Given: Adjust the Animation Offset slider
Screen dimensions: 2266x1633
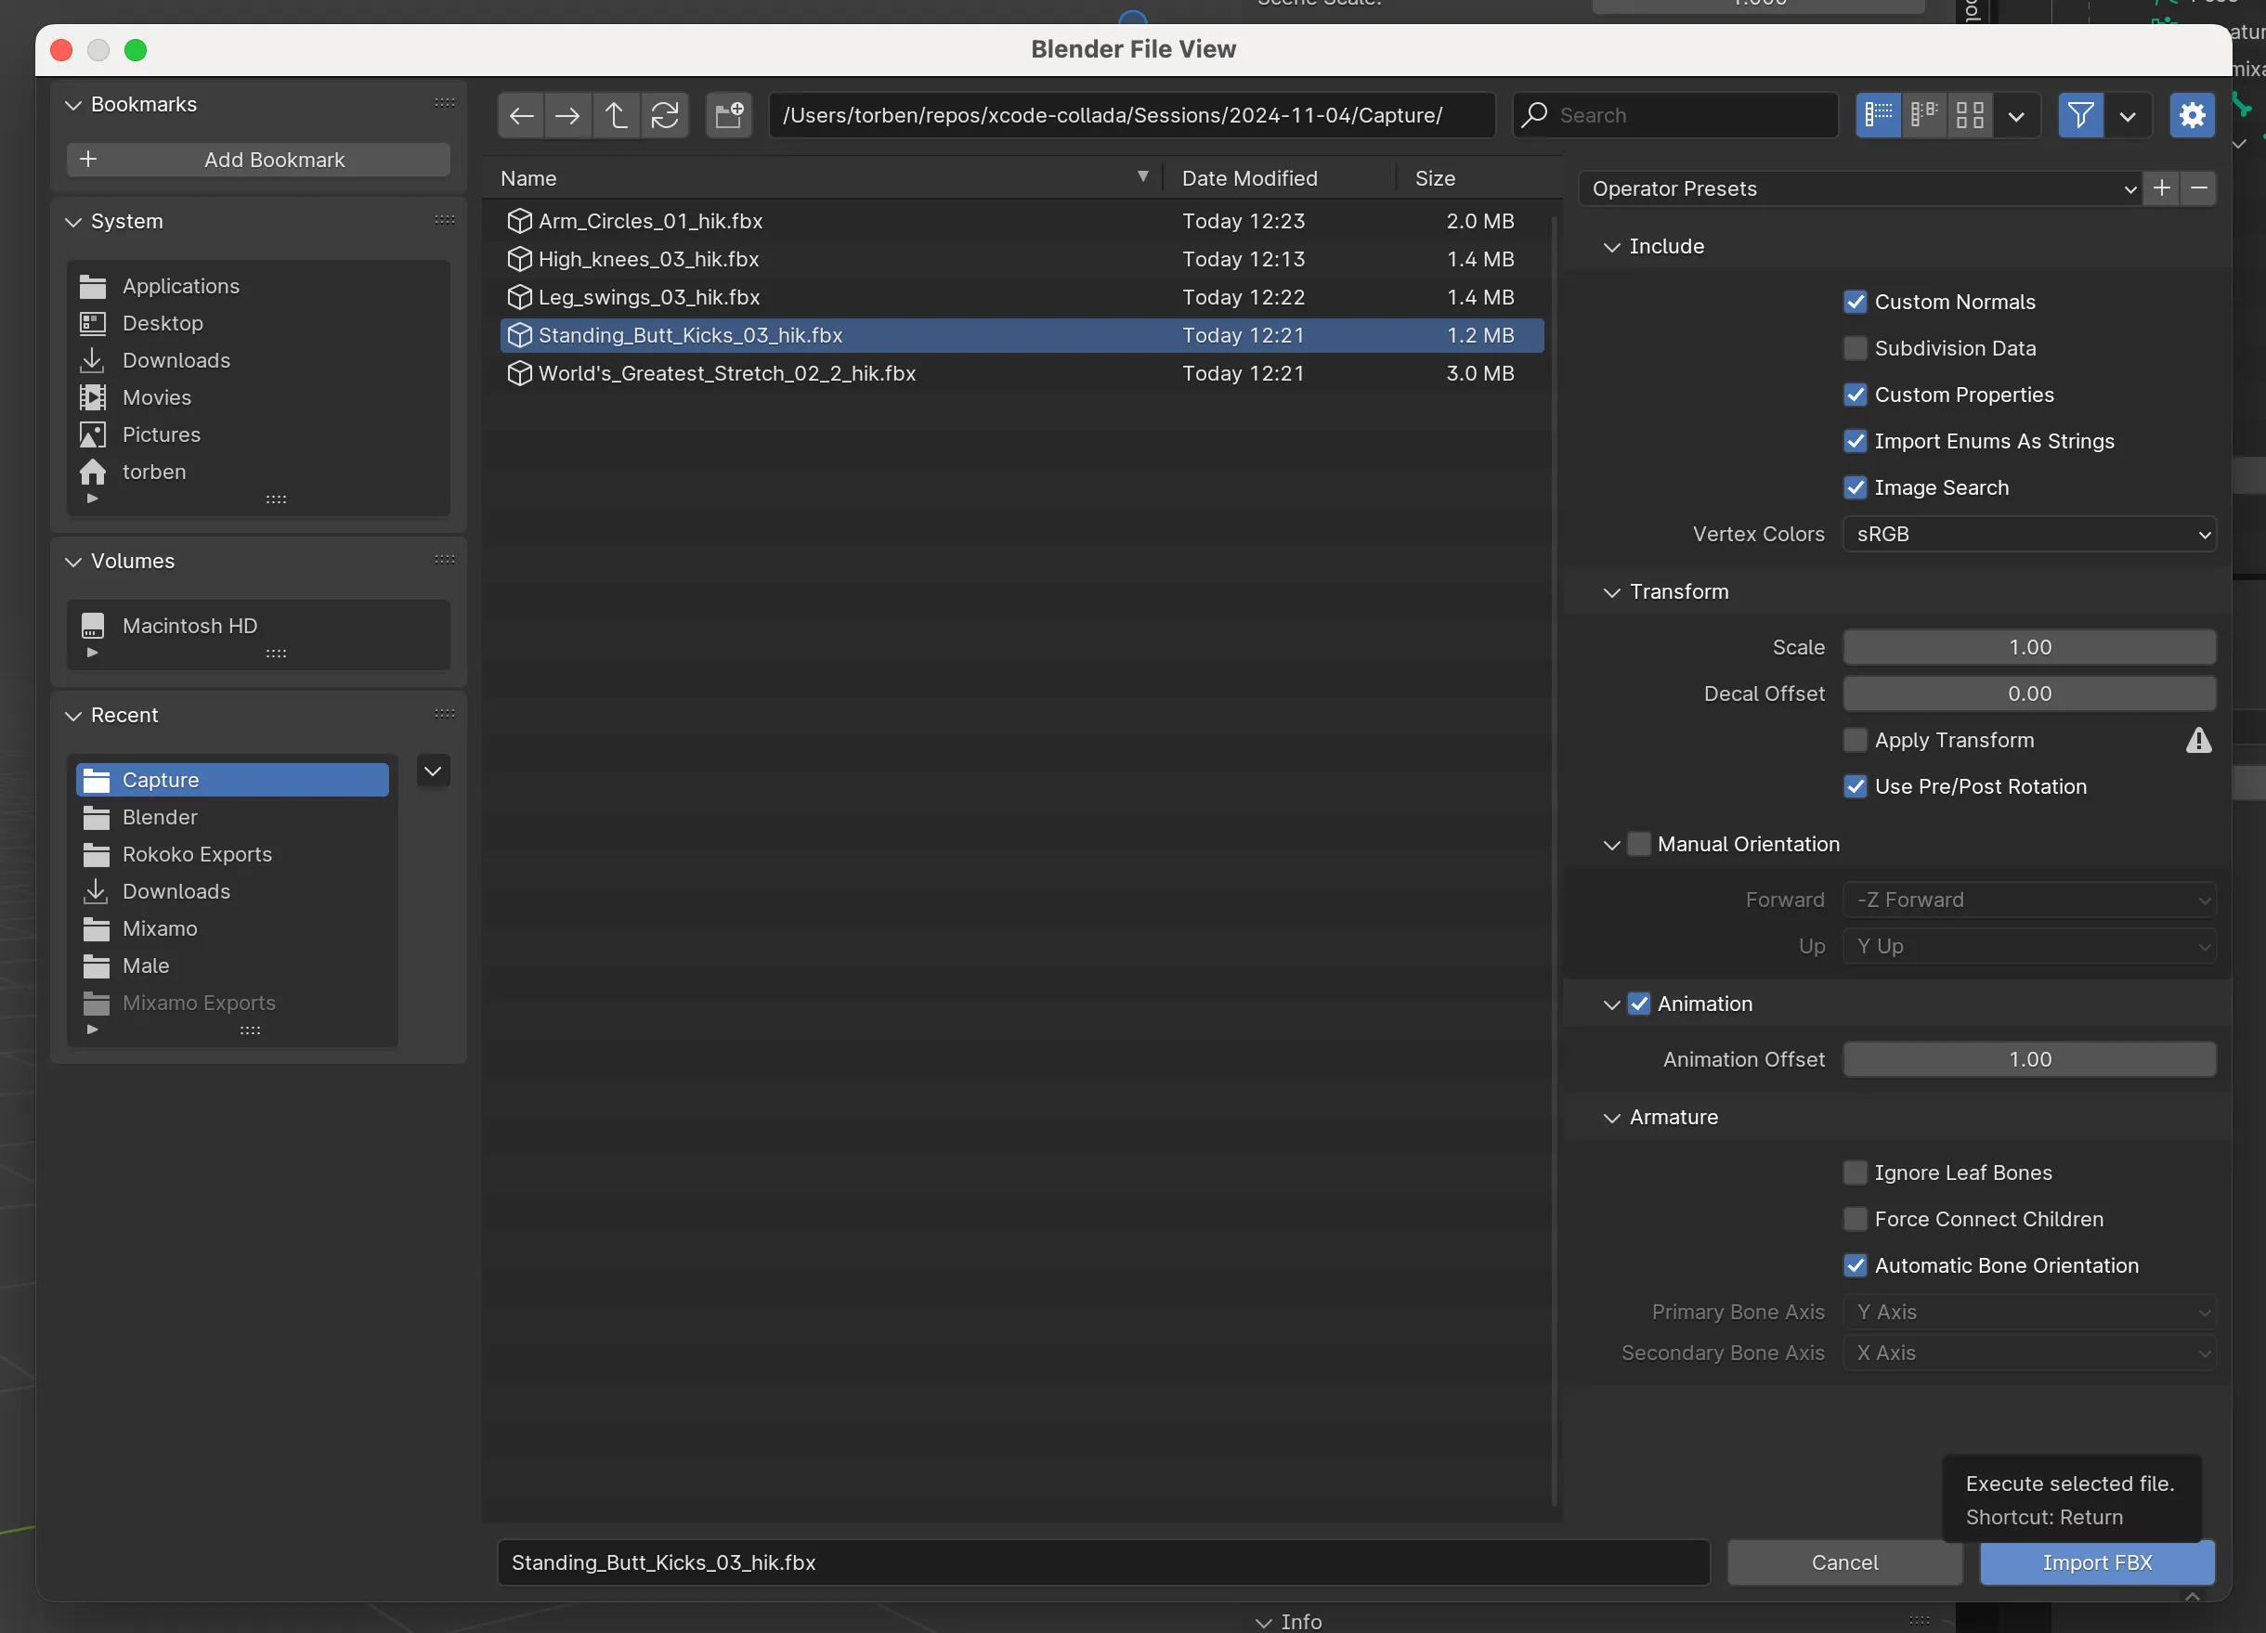Looking at the screenshot, I should click(x=2028, y=1058).
